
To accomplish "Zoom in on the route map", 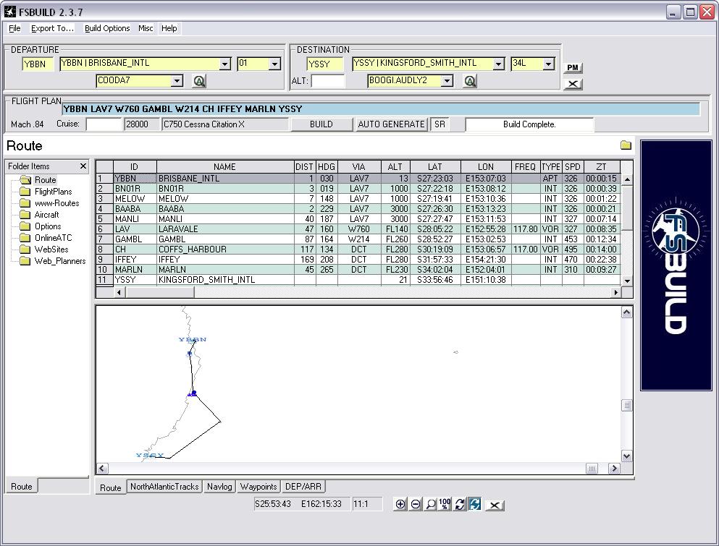I will click(400, 504).
